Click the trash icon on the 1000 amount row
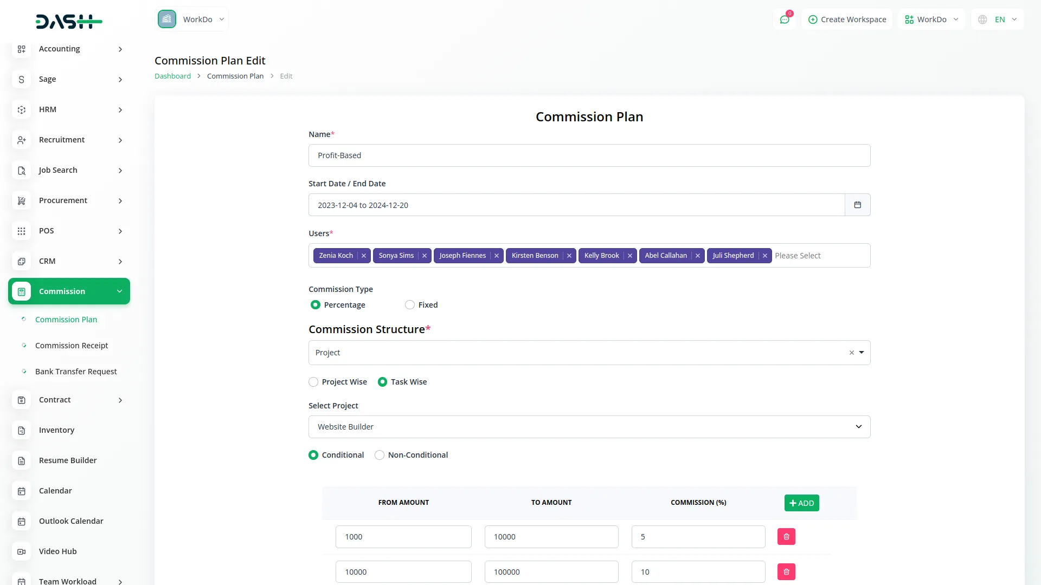Image resolution: width=1041 pixels, height=585 pixels. (786, 536)
